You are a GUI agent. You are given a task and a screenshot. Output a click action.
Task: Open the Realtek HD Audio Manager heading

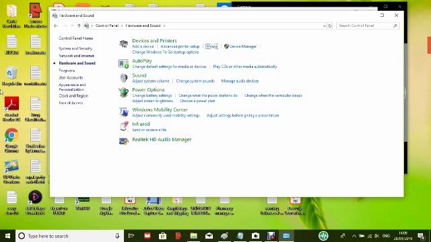pyautogui.click(x=162, y=139)
